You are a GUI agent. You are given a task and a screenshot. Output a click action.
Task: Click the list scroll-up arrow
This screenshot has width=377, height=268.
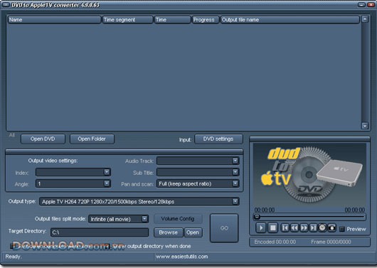(365, 19)
